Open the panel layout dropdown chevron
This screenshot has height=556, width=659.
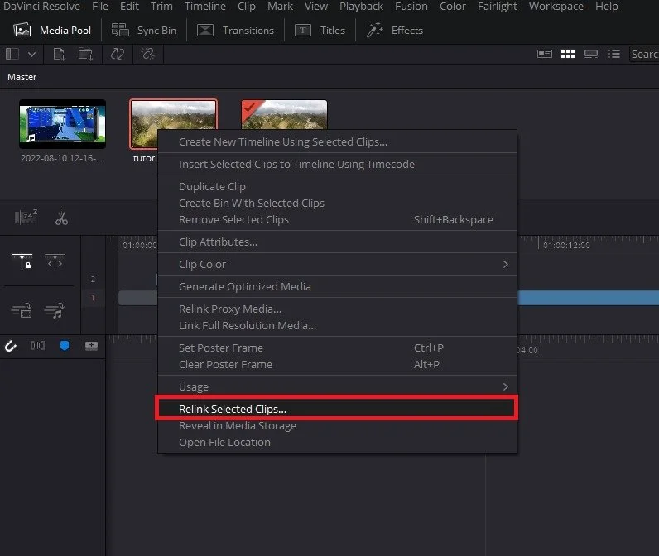pyautogui.click(x=31, y=54)
